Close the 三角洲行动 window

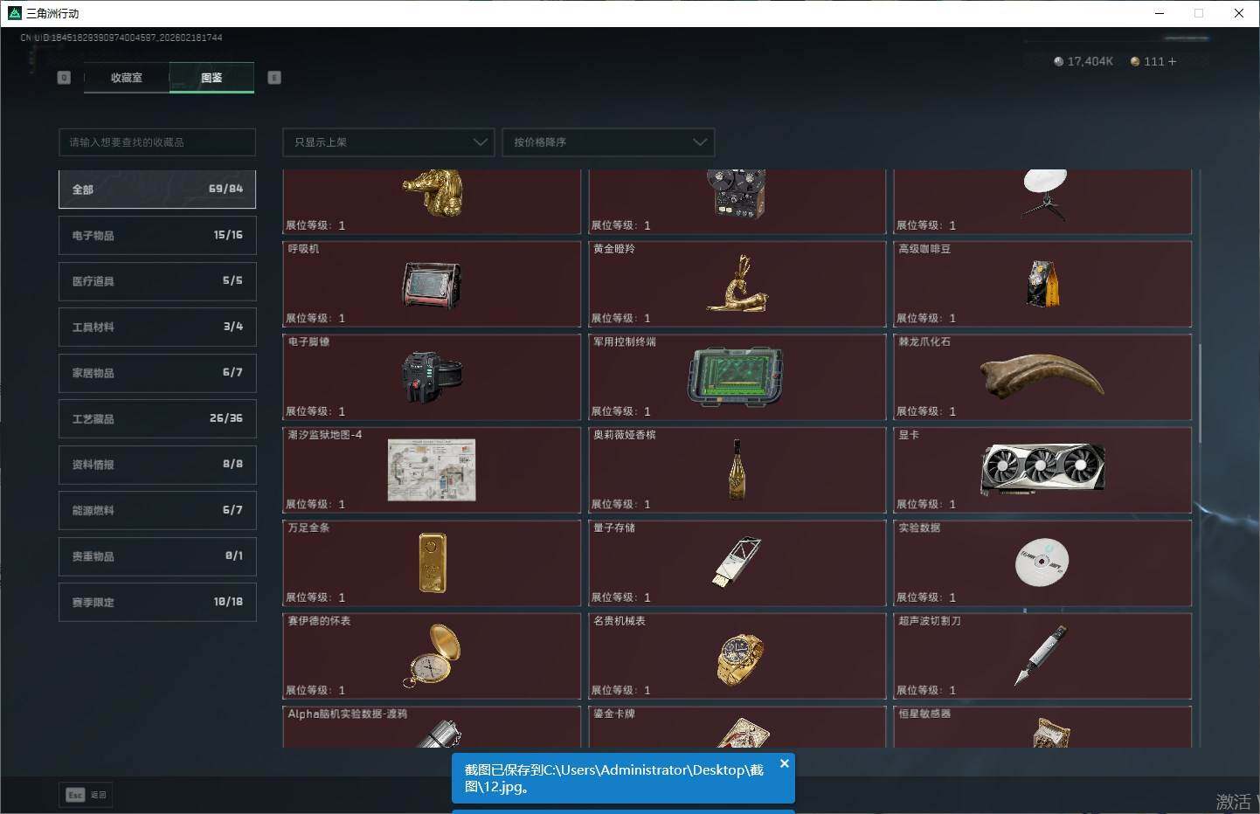click(x=1239, y=13)
